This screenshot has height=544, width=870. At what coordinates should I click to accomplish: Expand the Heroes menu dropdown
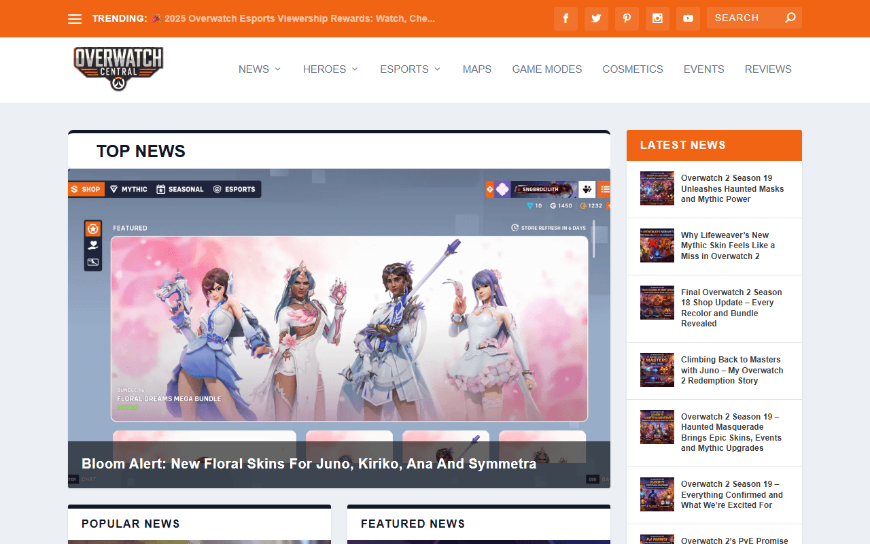[330, 69]
